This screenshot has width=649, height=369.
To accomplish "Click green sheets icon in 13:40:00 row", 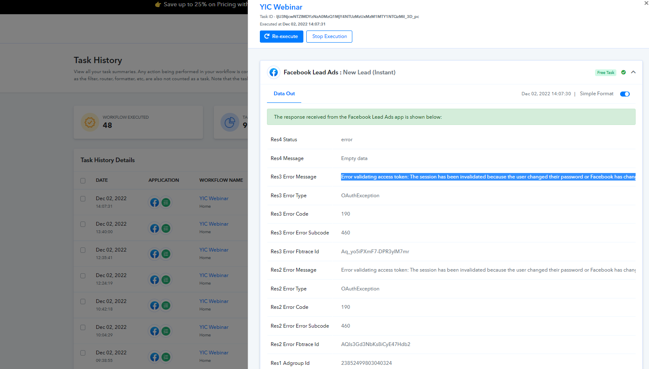I will pos(166,228).
